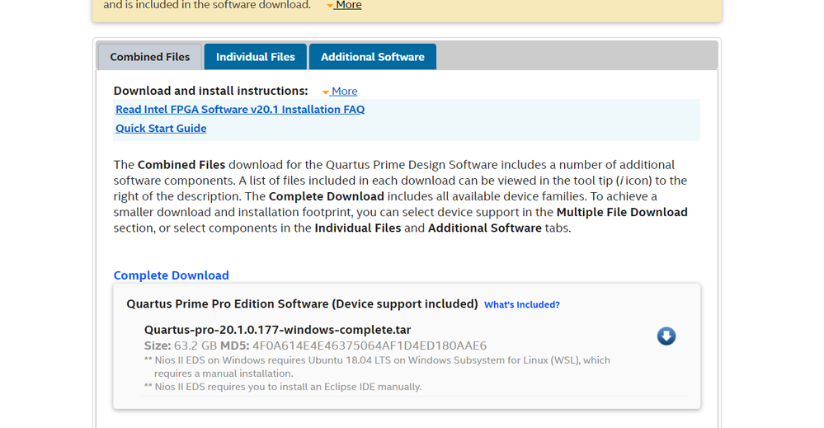Click orange arrow beside top banner More

coord(330,6)
